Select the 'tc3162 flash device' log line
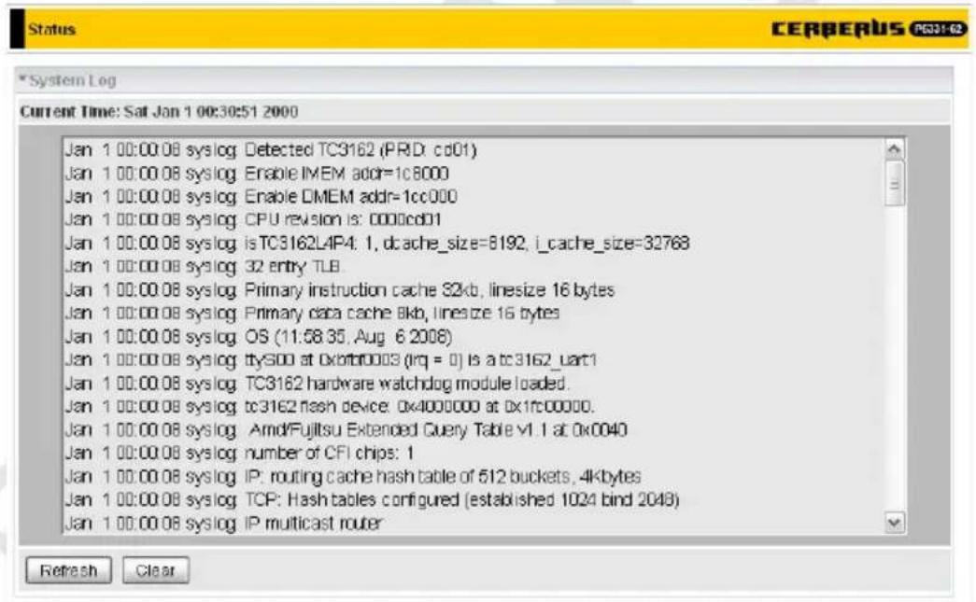Screen dimensions: 976x602 [x=330, y=406]
